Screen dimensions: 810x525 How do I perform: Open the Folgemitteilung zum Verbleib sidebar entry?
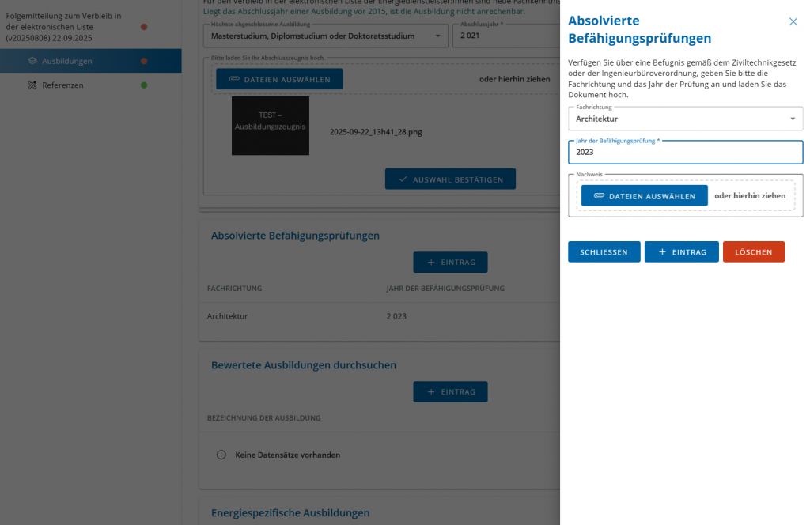(63, 27)
